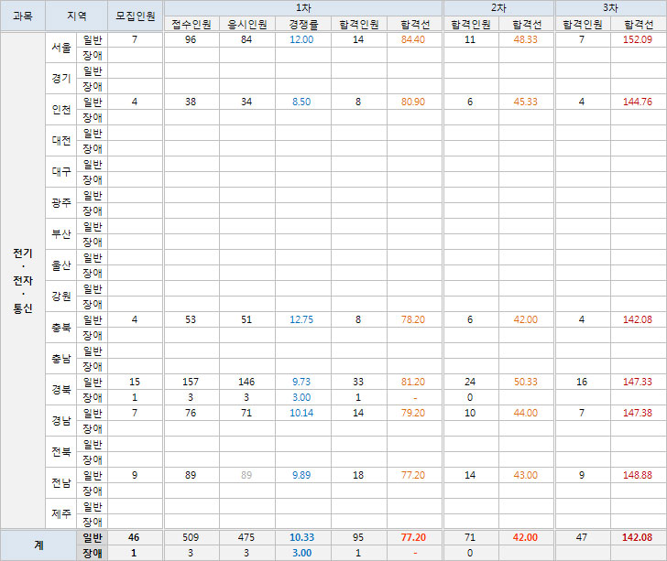
Task: Click Incheon's 1차 합격선 value 80.90
Action: 413,102
